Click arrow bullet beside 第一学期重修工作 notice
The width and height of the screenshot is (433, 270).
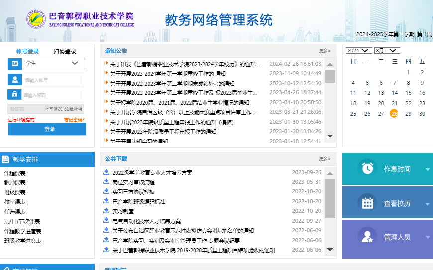pyautogui.click(x=106, y=73)
